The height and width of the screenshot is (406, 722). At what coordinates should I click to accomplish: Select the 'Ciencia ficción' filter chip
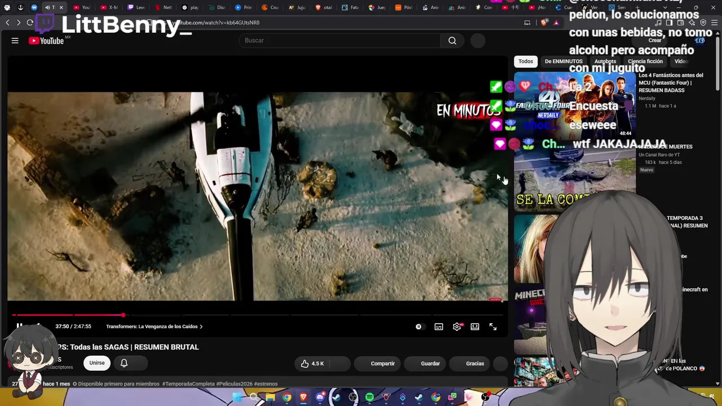point(645,61)
